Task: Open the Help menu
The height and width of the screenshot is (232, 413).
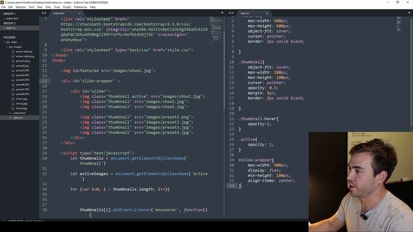Action: [93, 7]
